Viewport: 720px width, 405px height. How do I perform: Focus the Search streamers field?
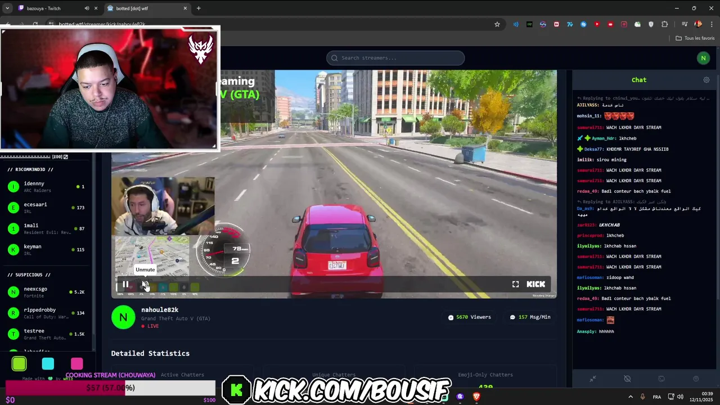point(395,58)
